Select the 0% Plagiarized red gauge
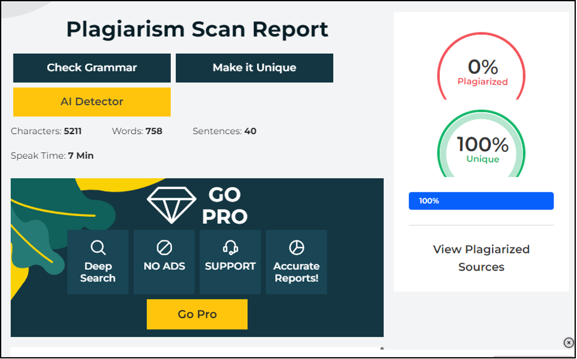The width and height of the screenshot is (577, 359). [x=482, y=72]
